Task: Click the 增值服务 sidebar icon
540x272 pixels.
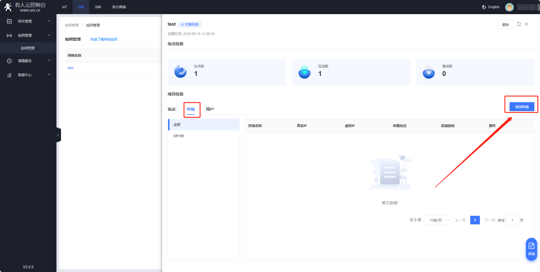Action: pos(9,61)
